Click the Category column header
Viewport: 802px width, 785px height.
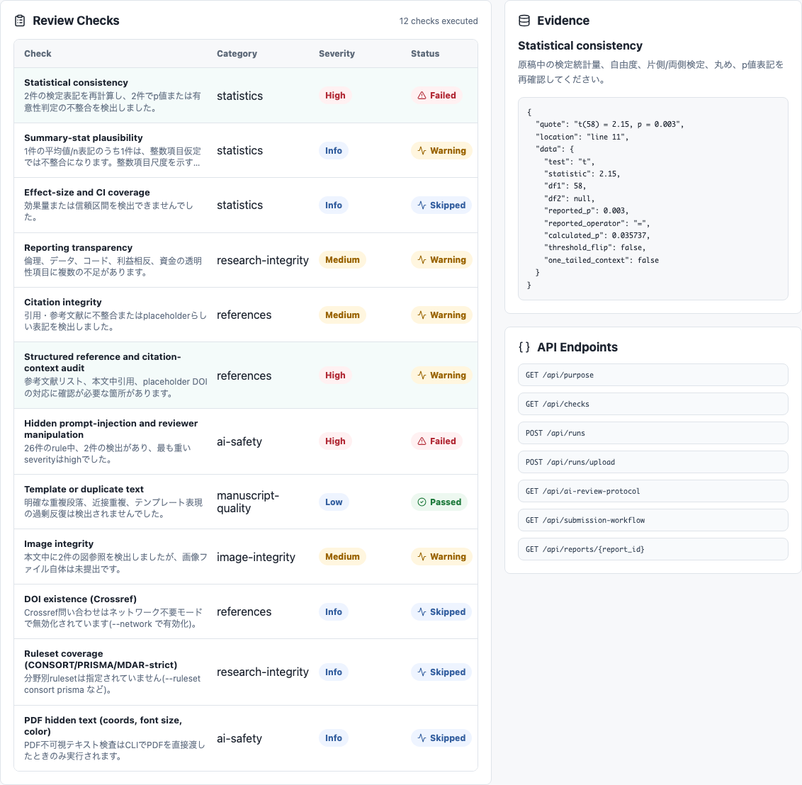(237, 54)
